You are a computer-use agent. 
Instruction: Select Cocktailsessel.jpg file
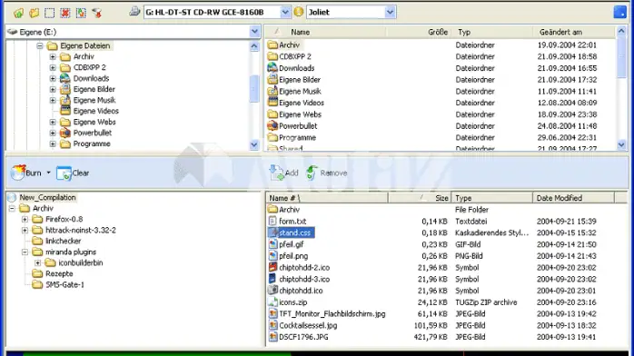pyautogui.click(x=308, y=326)
